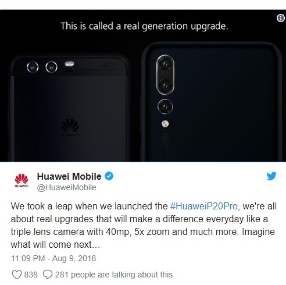Open the @HuaweiMobile handle
Screen dimensions: 286x285
[66, 187]
